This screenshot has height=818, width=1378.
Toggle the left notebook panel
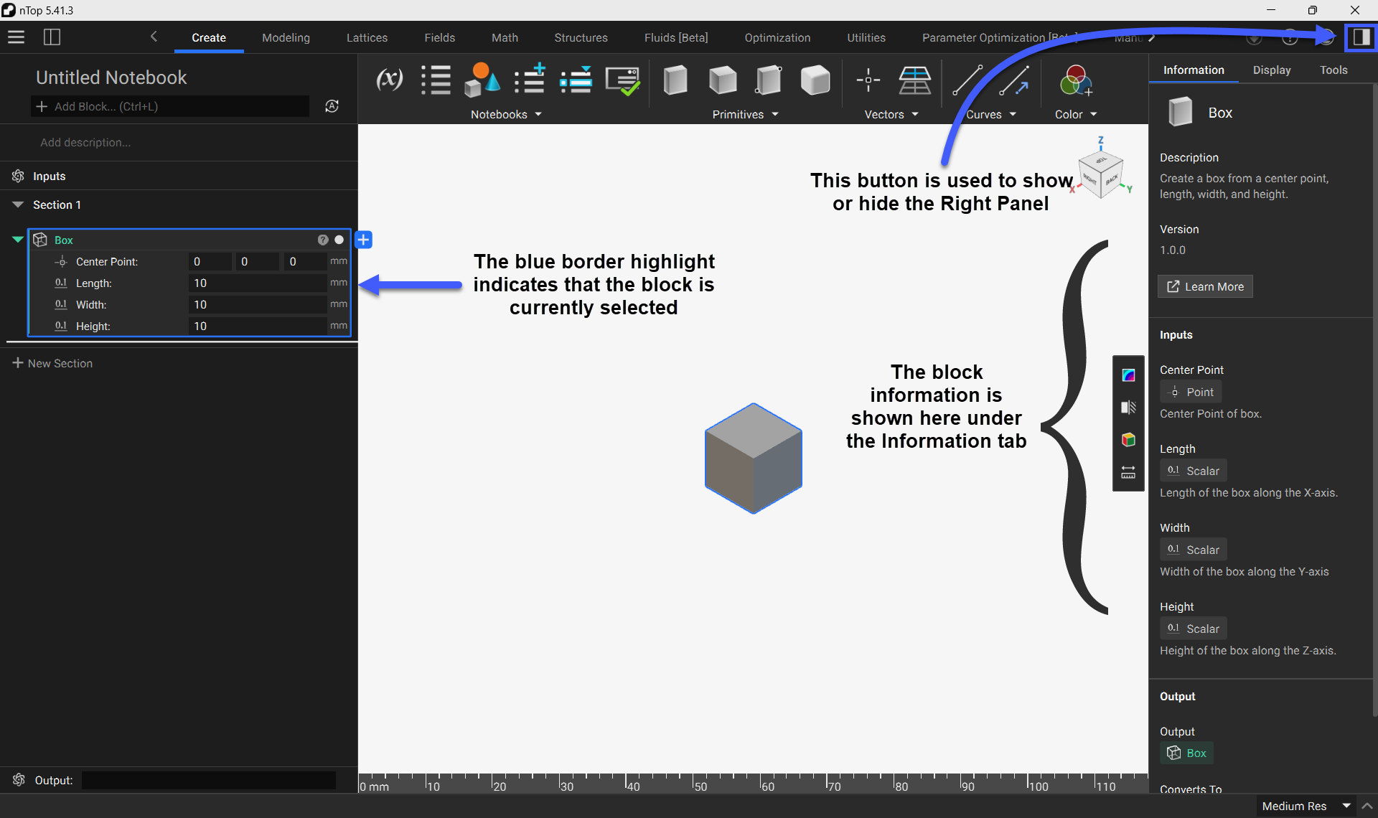coord(52,37)
